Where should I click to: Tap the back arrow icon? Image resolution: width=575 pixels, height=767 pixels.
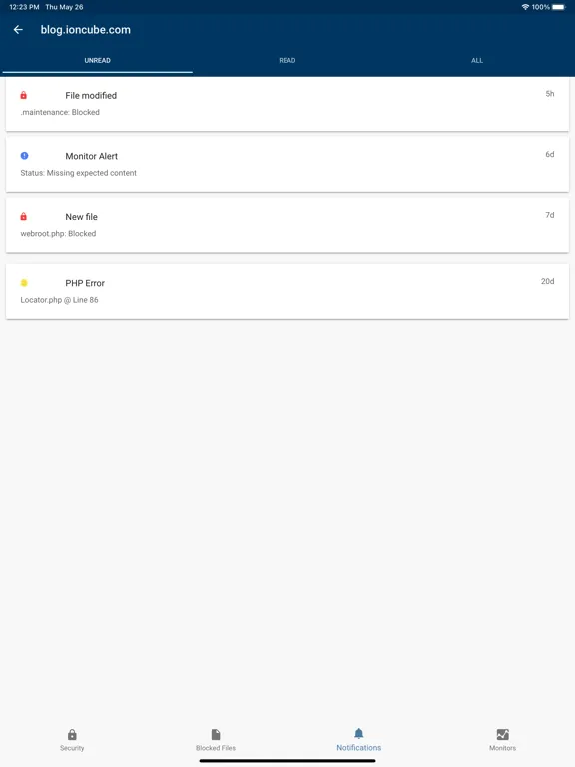point(18,30)
